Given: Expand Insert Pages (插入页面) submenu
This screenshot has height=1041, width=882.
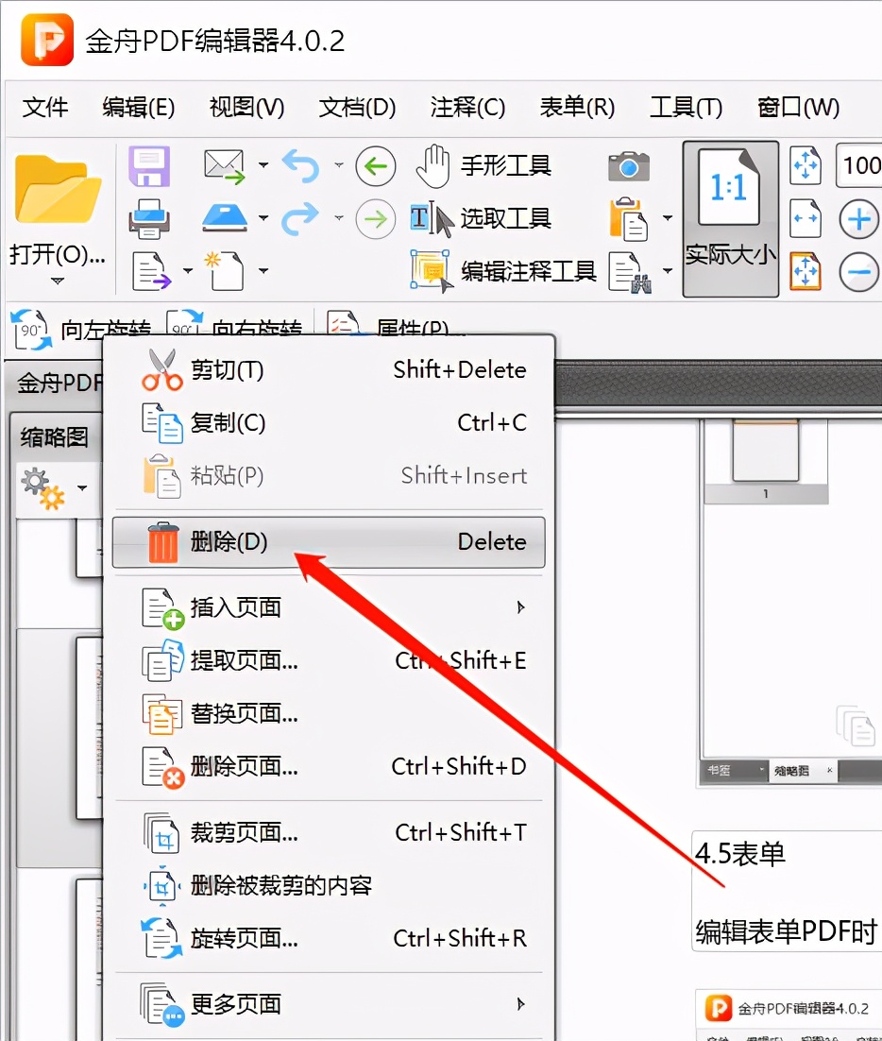Looking at the screenshot, I should tap(329, 606).
